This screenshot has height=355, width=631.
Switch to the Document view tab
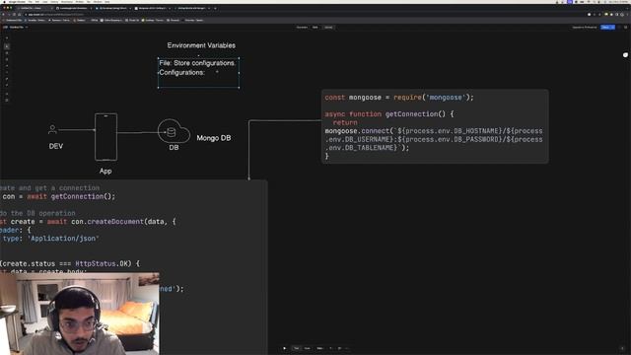302,28
